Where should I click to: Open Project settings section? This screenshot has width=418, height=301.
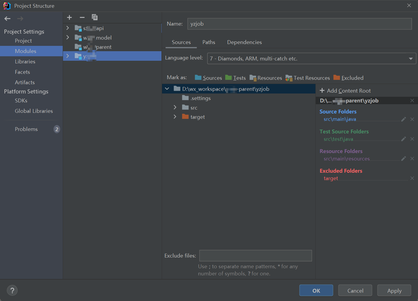(23, 41)
